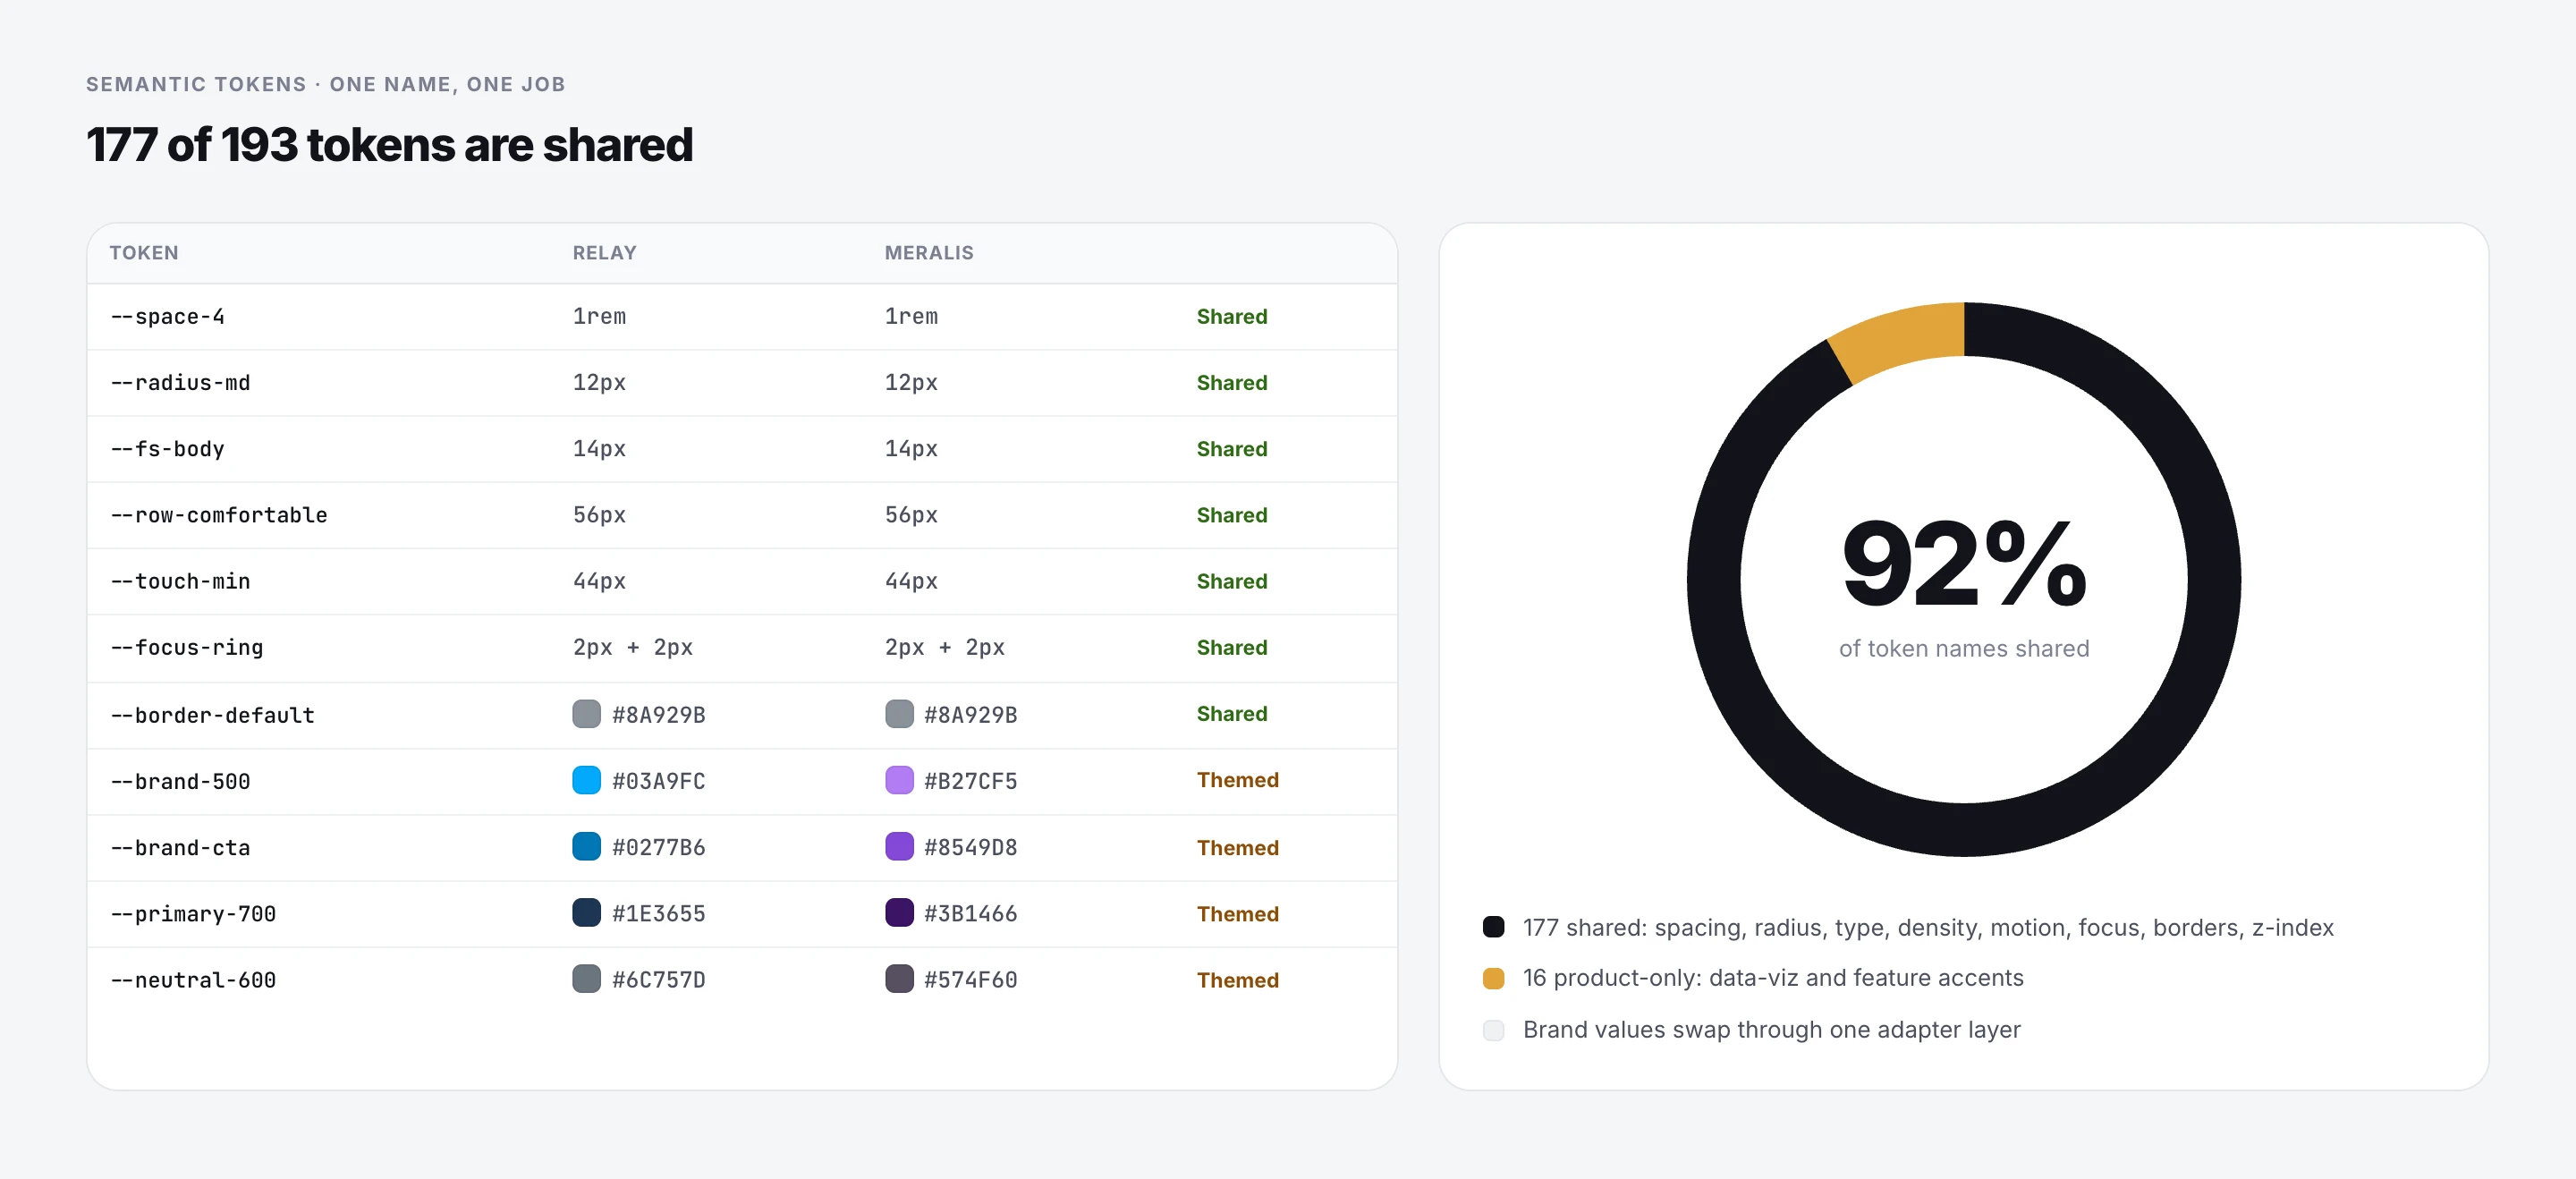Click the Shared status for --space-4
The height and width of the screenshot is (1179, 2576).
(1232, 316)
